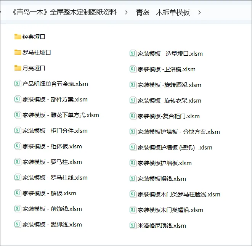252x246 pixels.
Task: Click file name 家装模板 - 罗马柱.xlsm
Action: point(52,162)
